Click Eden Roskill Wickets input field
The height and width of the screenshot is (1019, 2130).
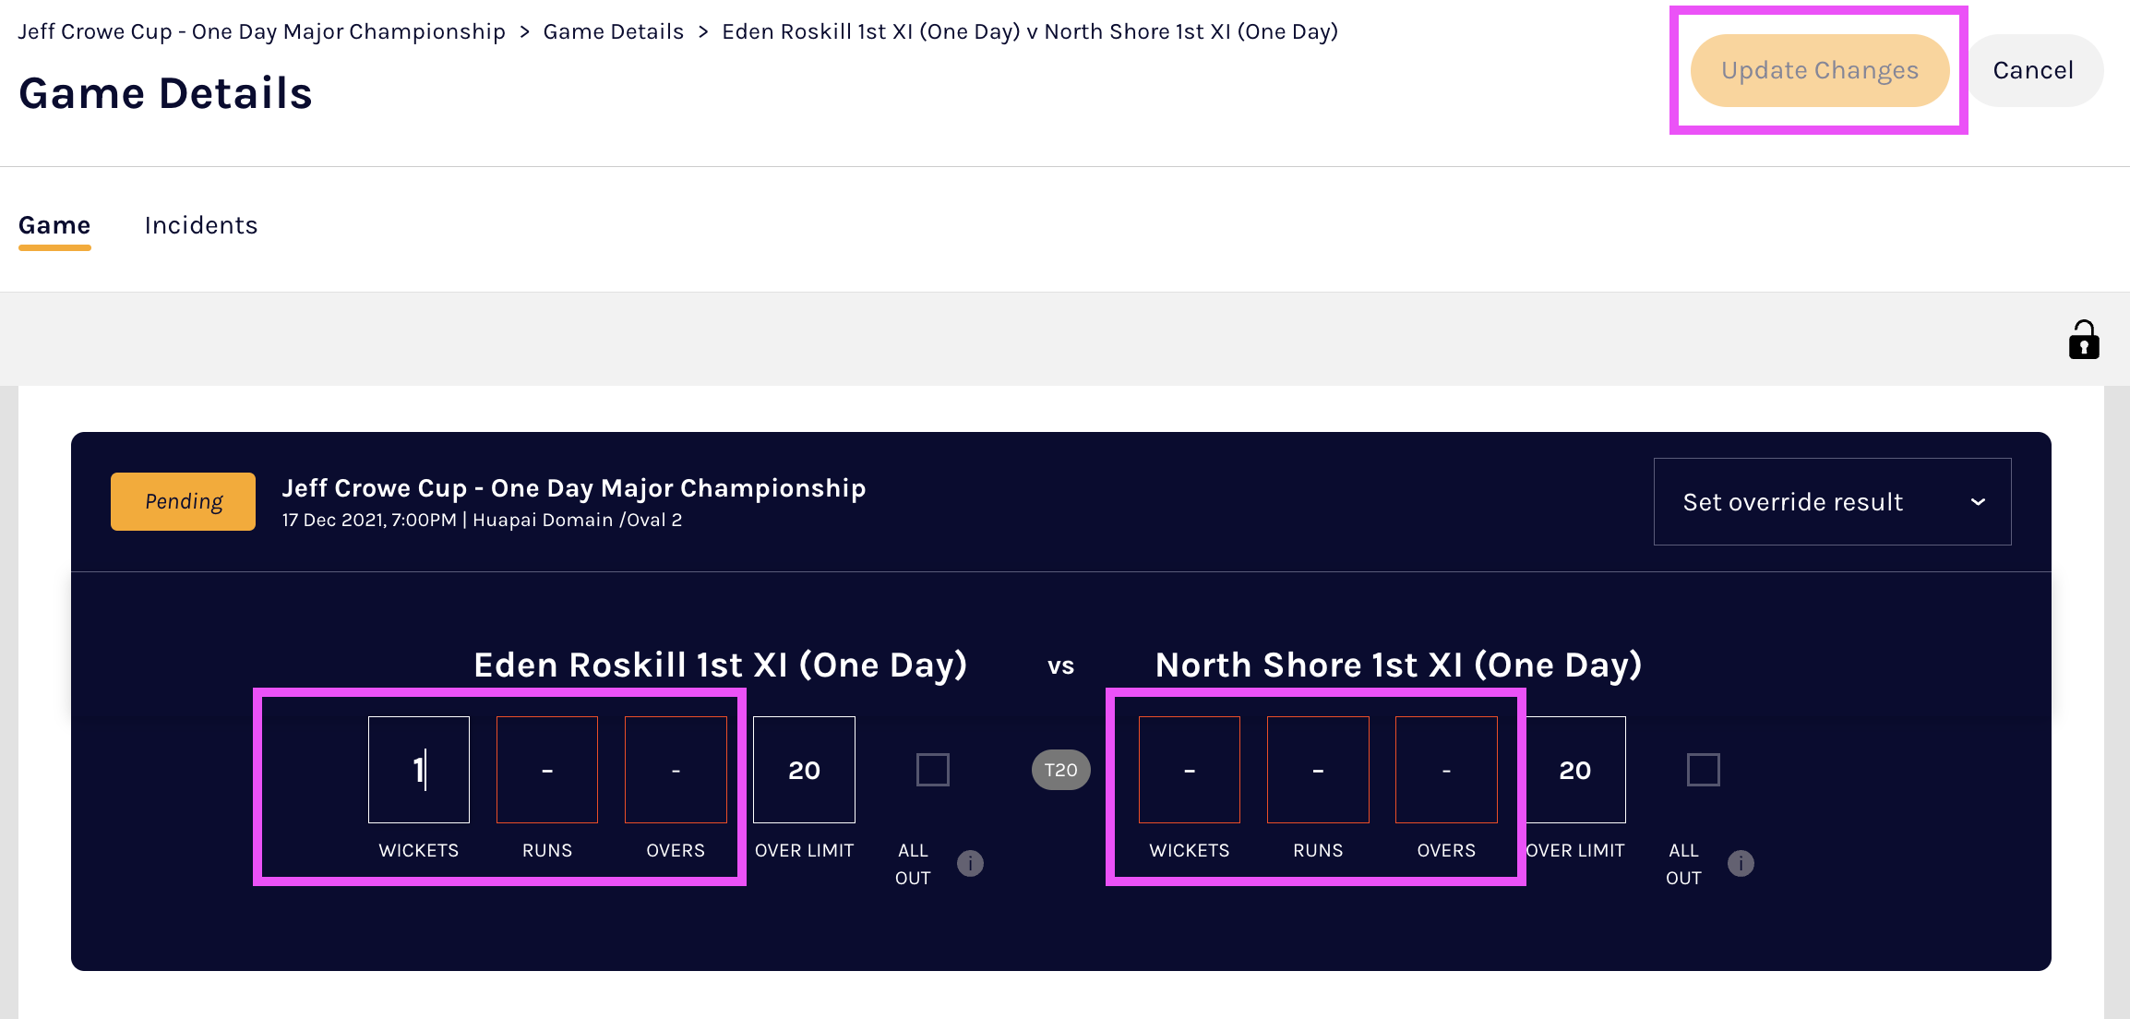[x=419, y=770]
